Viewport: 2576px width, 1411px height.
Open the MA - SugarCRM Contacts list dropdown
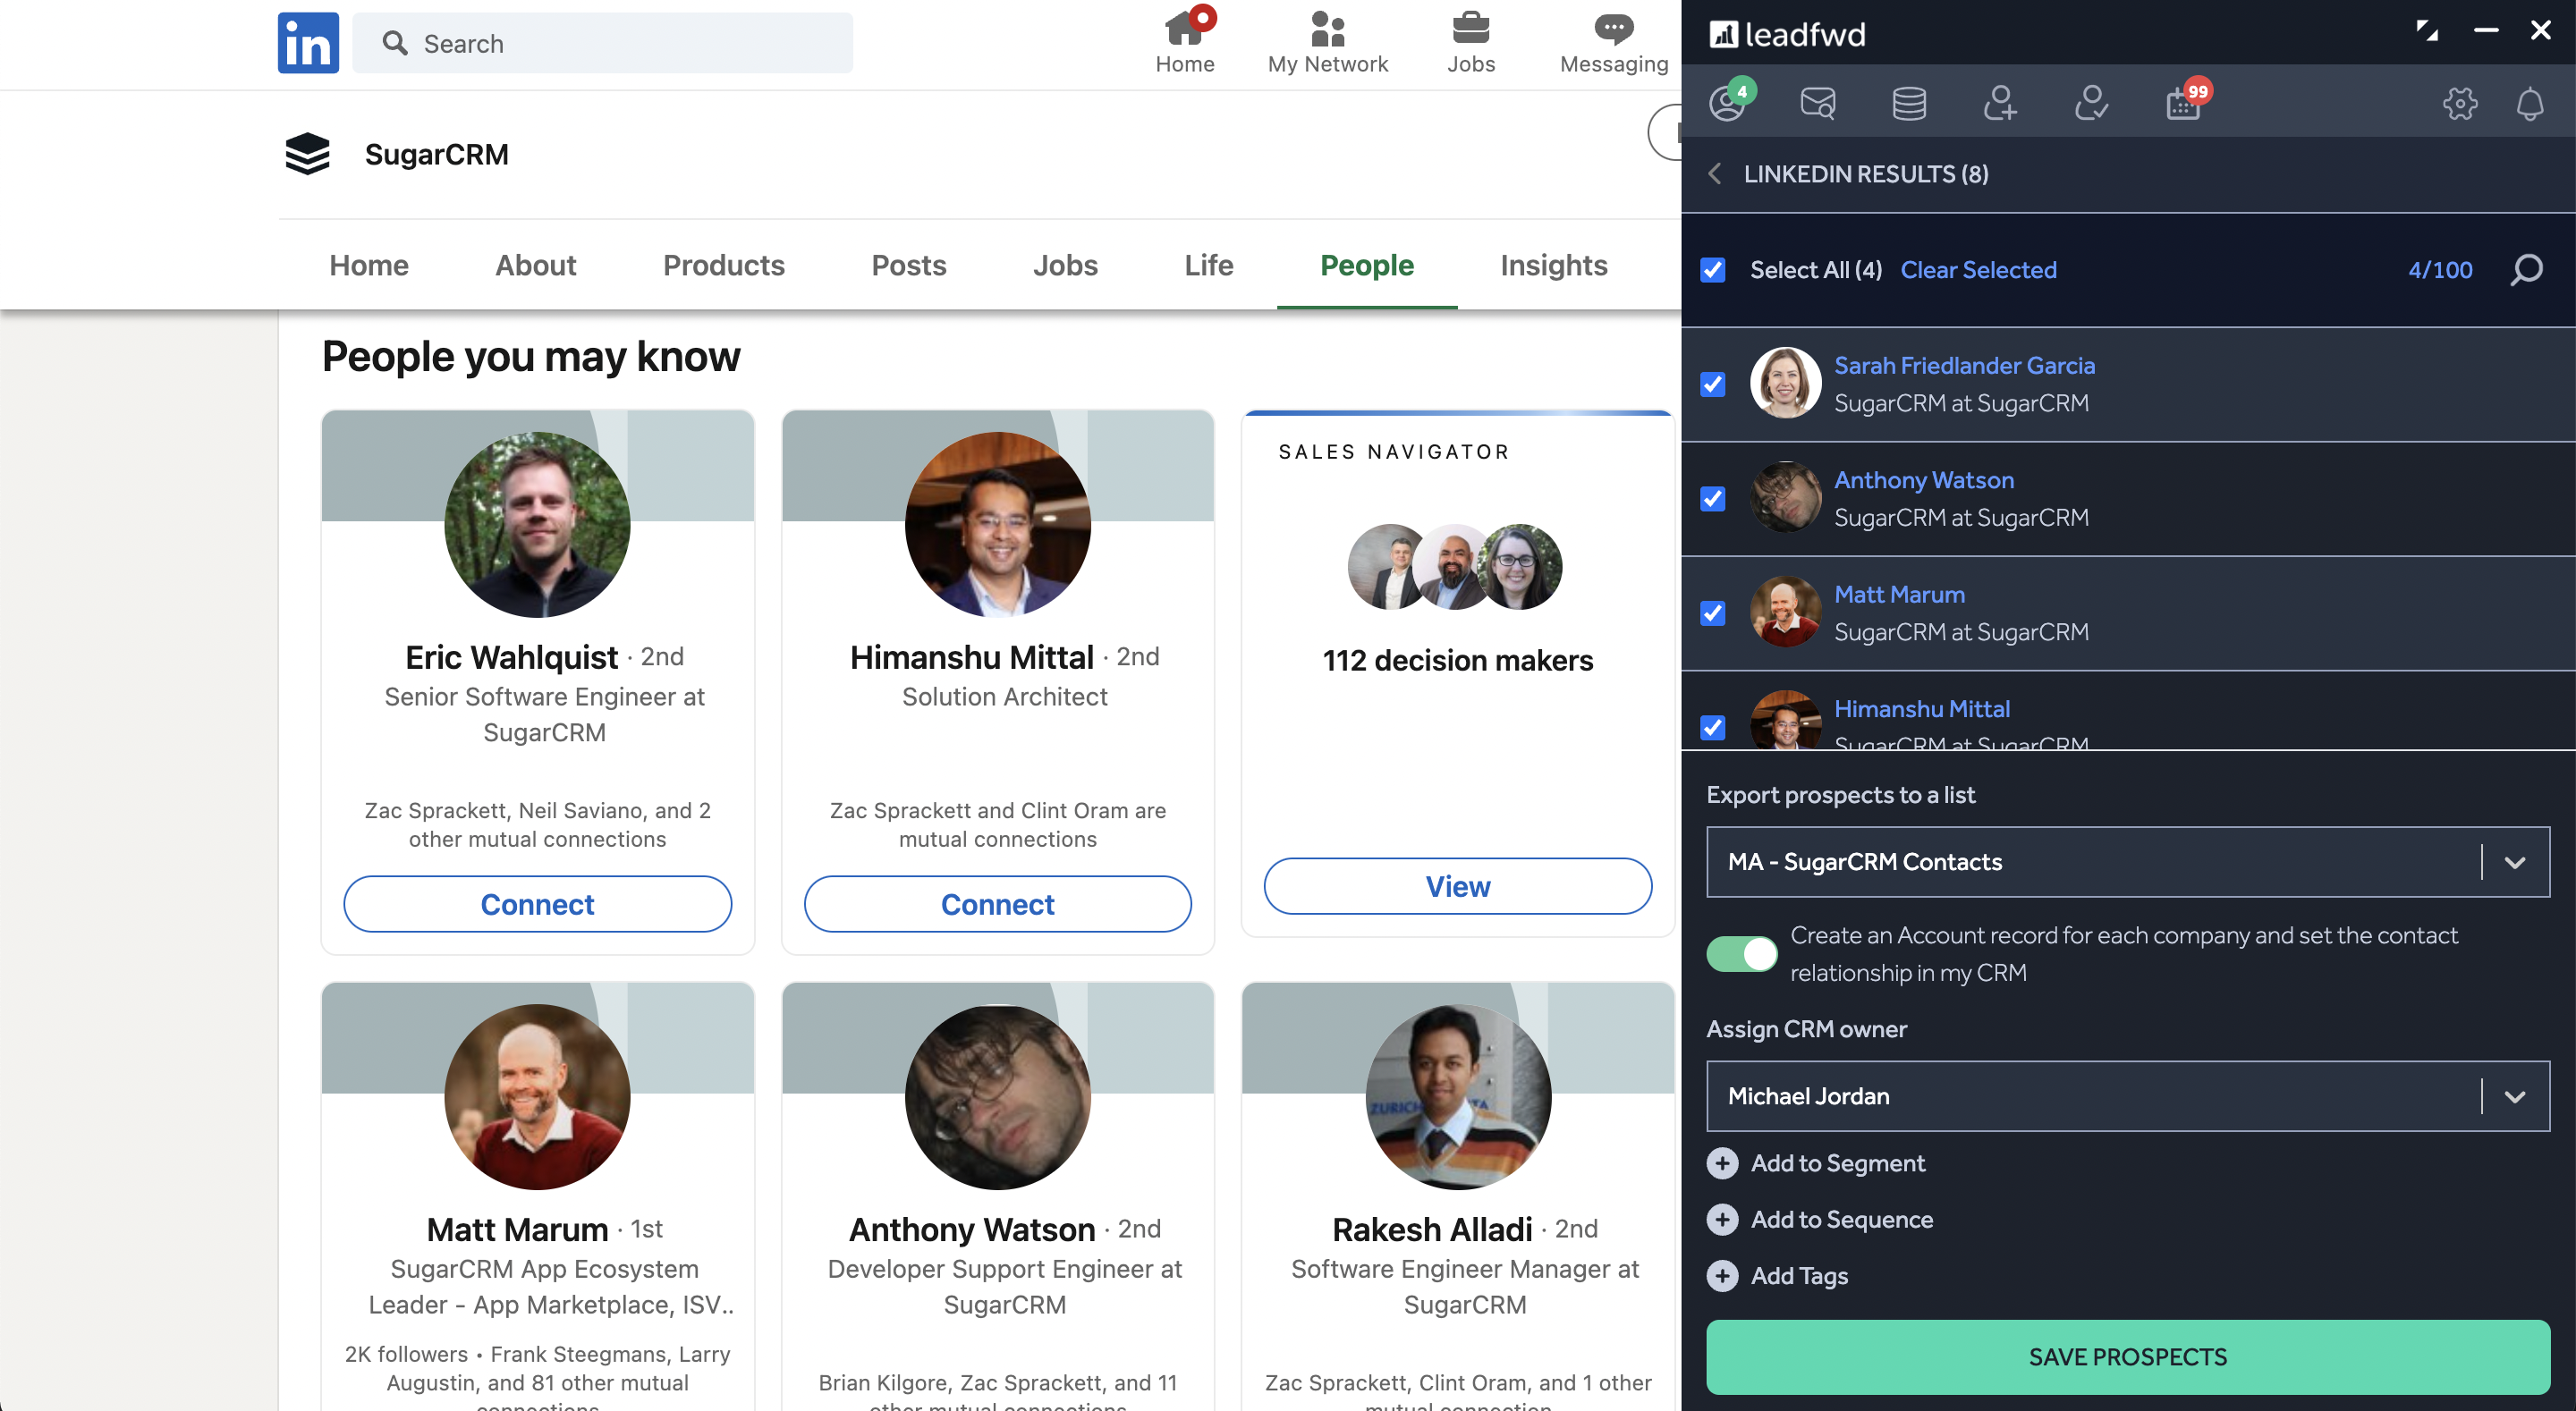pyautogui.click(x=2127, y=861)
